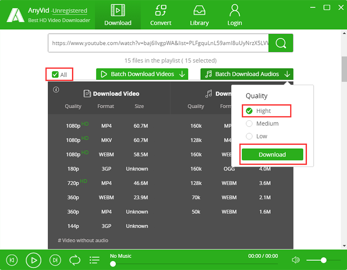The width and height of the screenshot is (347, 270).
Task: Click the Convert tab arrows icon
Action: (x=161, y=10)
